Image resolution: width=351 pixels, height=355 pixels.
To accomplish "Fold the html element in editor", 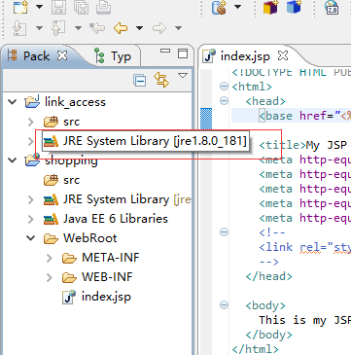I will tap(224, 87).
